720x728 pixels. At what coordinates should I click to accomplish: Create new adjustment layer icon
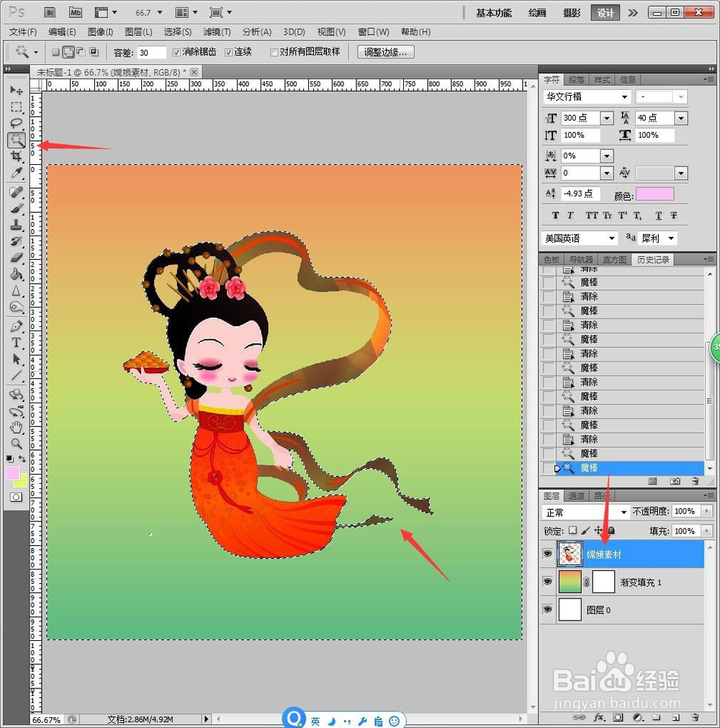coord(638,717)
